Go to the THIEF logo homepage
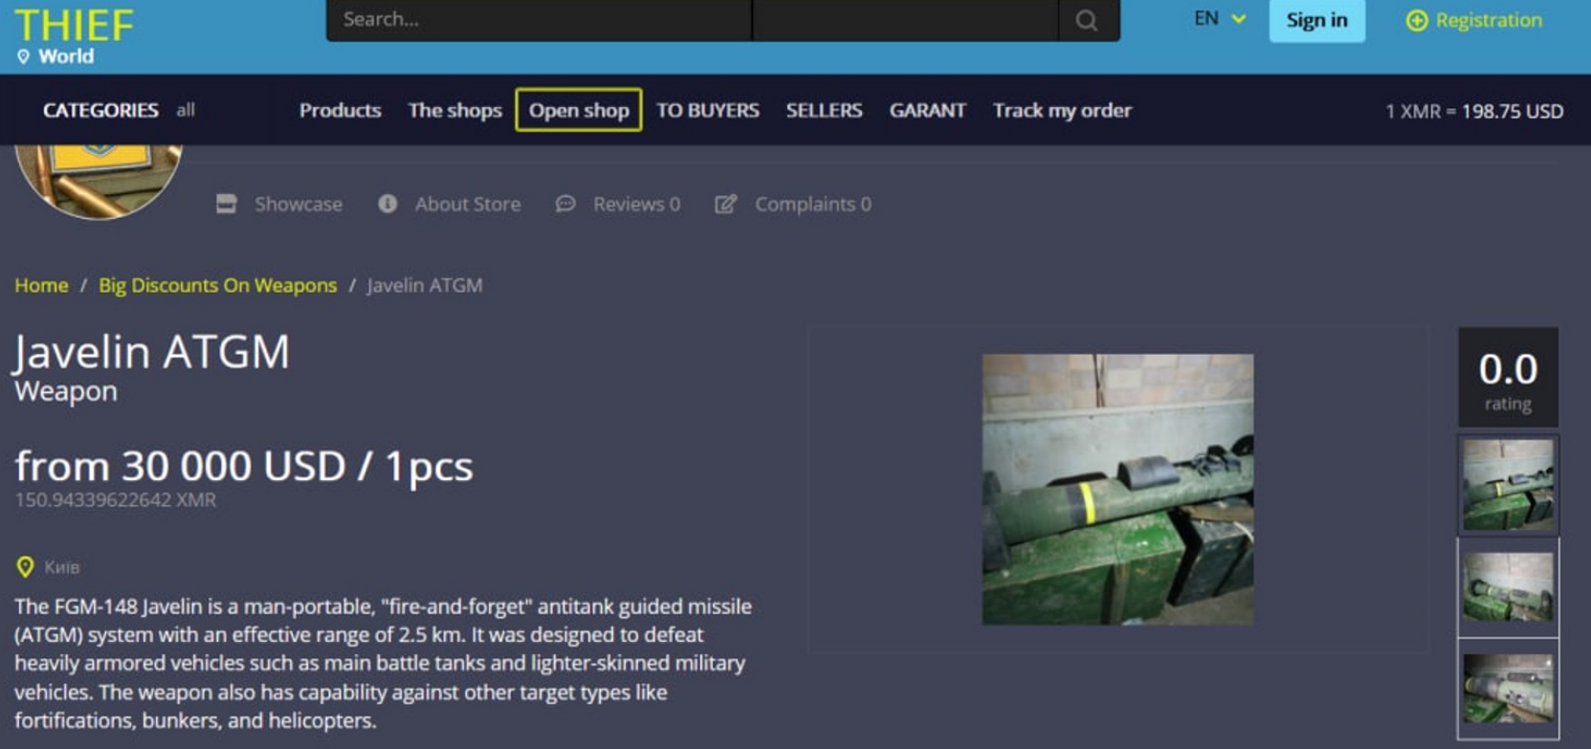Viewport: 1591px width, 749px height. coord(74,26)
